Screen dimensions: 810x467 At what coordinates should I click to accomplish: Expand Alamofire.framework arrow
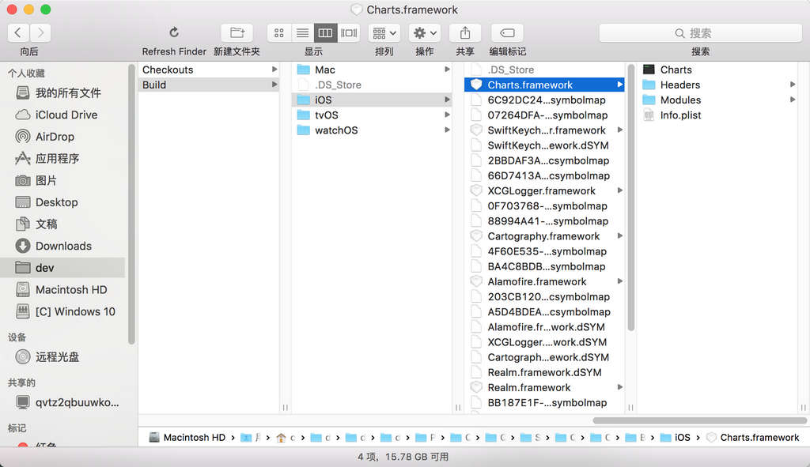point(620,282)
